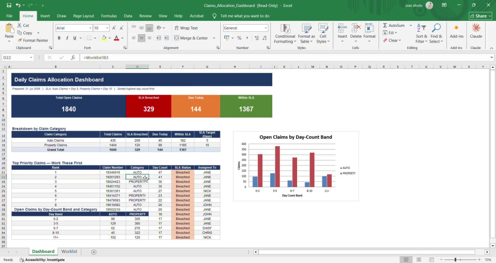Image resolution: width=496 pixels, height=263 pixels.
Task: Click Accessibility: Investigate in status bar
Action: click(x=42, y=260)
